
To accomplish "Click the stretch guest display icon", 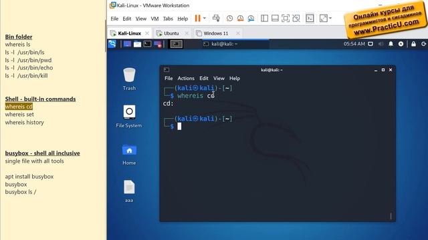I will tap(324, 18).
